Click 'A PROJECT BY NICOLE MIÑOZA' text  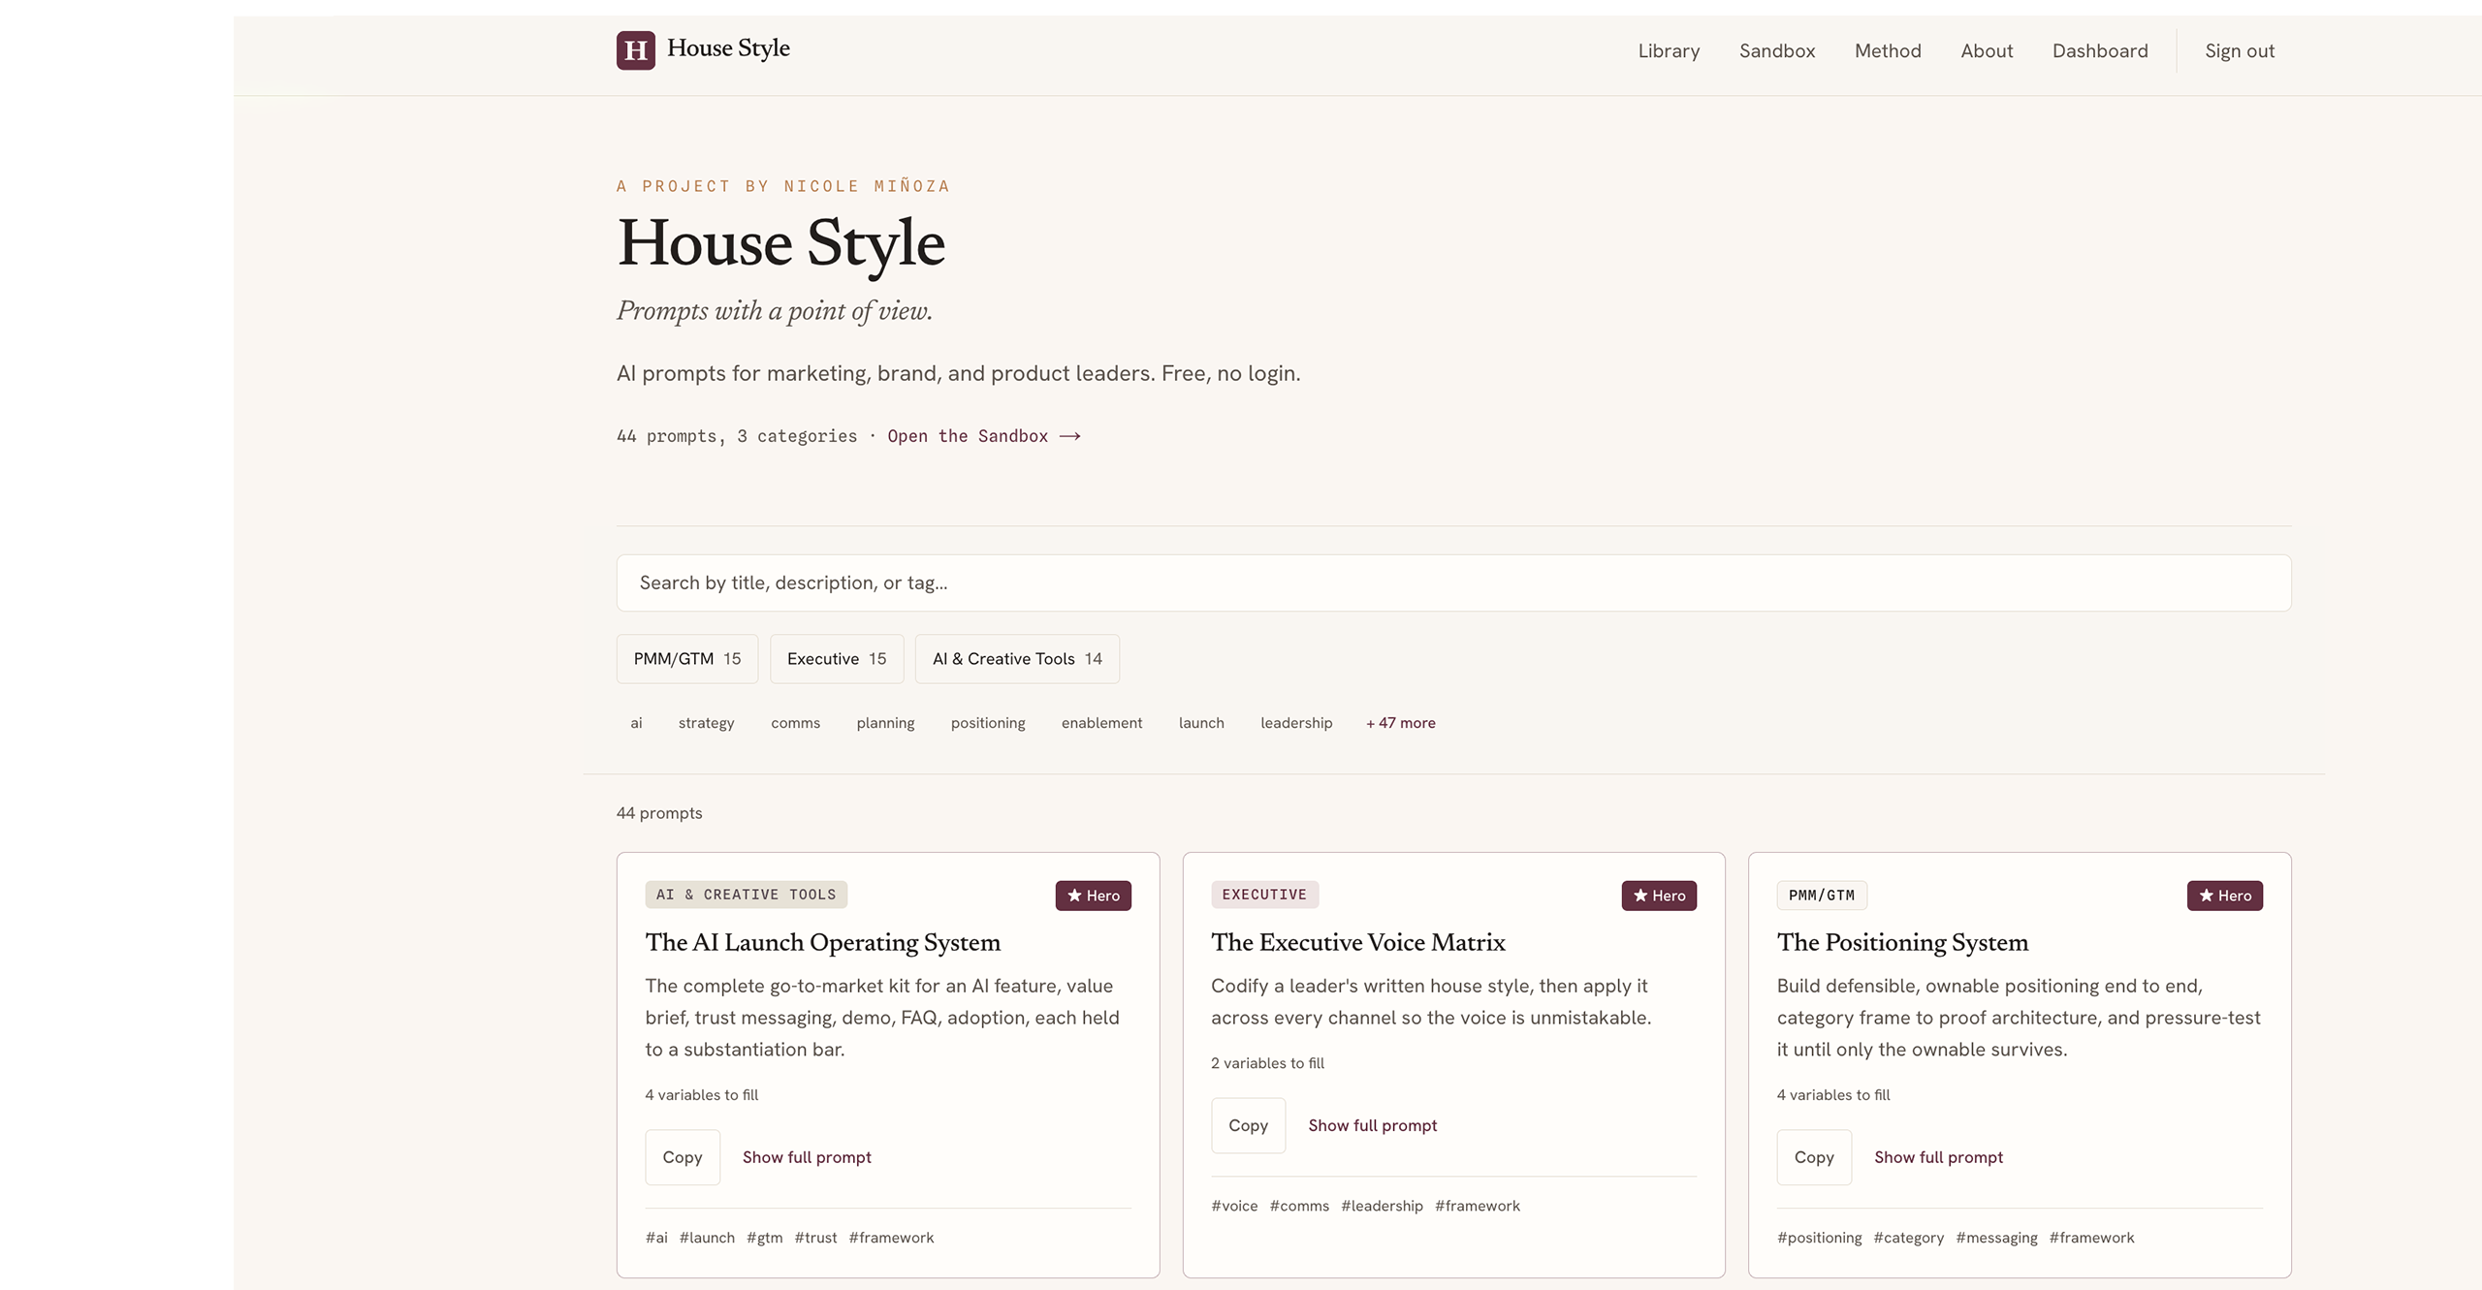783,186
